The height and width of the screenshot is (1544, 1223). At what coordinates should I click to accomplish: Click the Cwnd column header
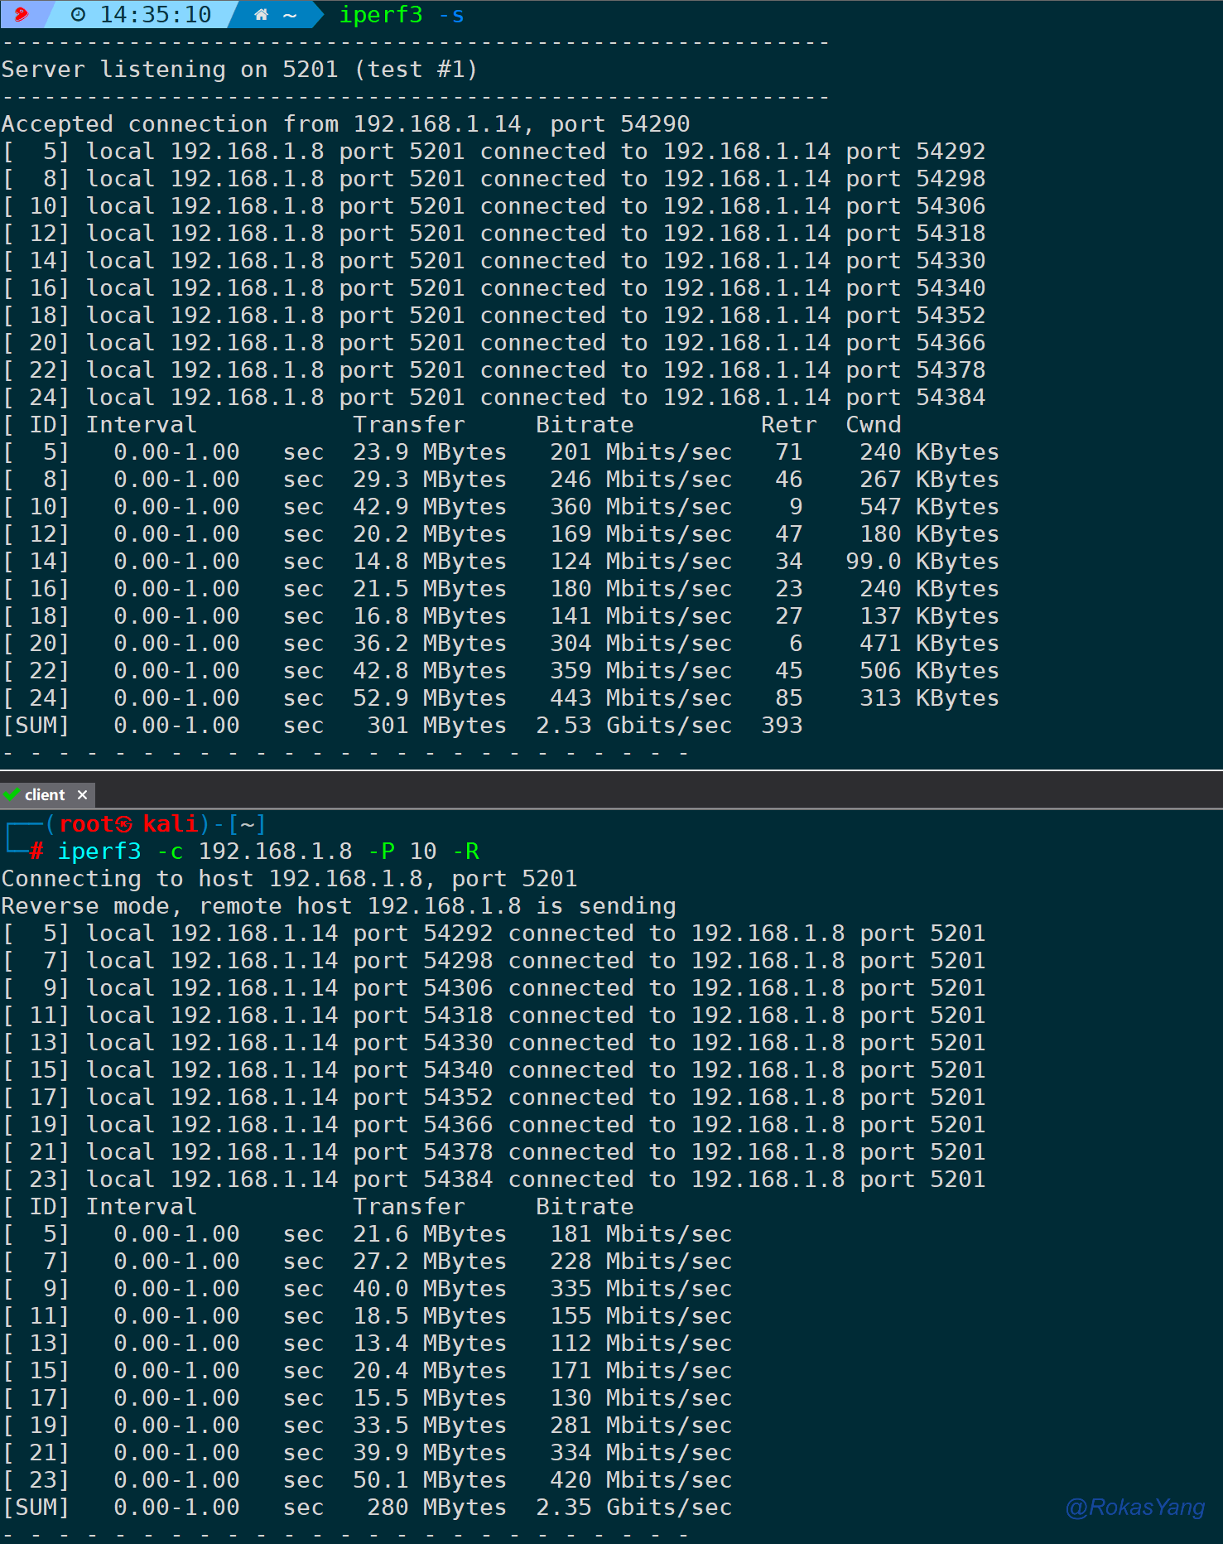[873, 425]
